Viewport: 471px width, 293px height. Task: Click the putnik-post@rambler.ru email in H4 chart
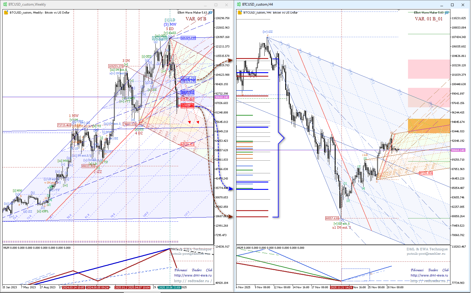coord(426,254)
